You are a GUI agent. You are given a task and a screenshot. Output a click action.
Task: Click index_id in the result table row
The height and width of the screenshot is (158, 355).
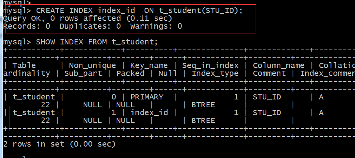149,113
